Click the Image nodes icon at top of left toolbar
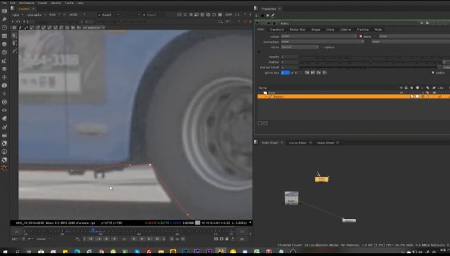 (x=4, y=12)
